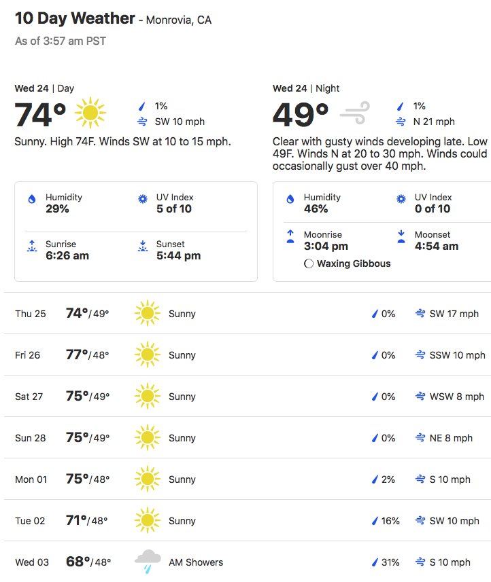Open the Sun 28 day details

[x=248, y=437]
